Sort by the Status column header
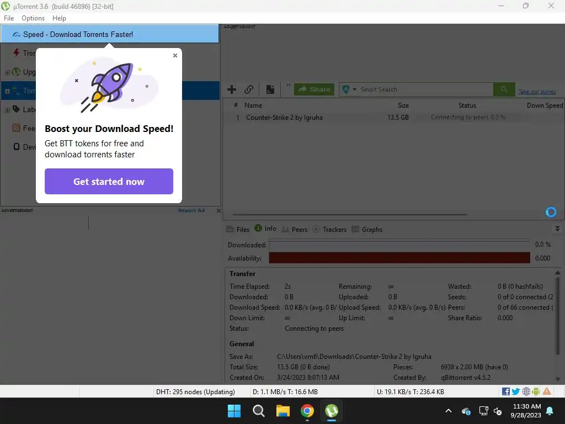This screenshot has height=424, width=565. pyautogui.click(x=467, y=105)
